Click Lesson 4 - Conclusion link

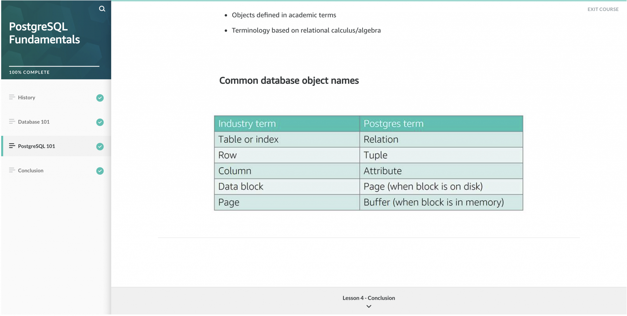click(369, 298)
